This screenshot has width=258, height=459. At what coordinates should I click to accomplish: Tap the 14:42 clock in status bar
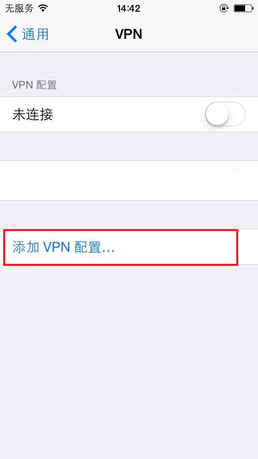pos(129,8)
